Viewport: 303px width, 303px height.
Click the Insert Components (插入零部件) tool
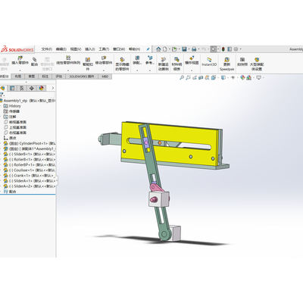(20, 60)
